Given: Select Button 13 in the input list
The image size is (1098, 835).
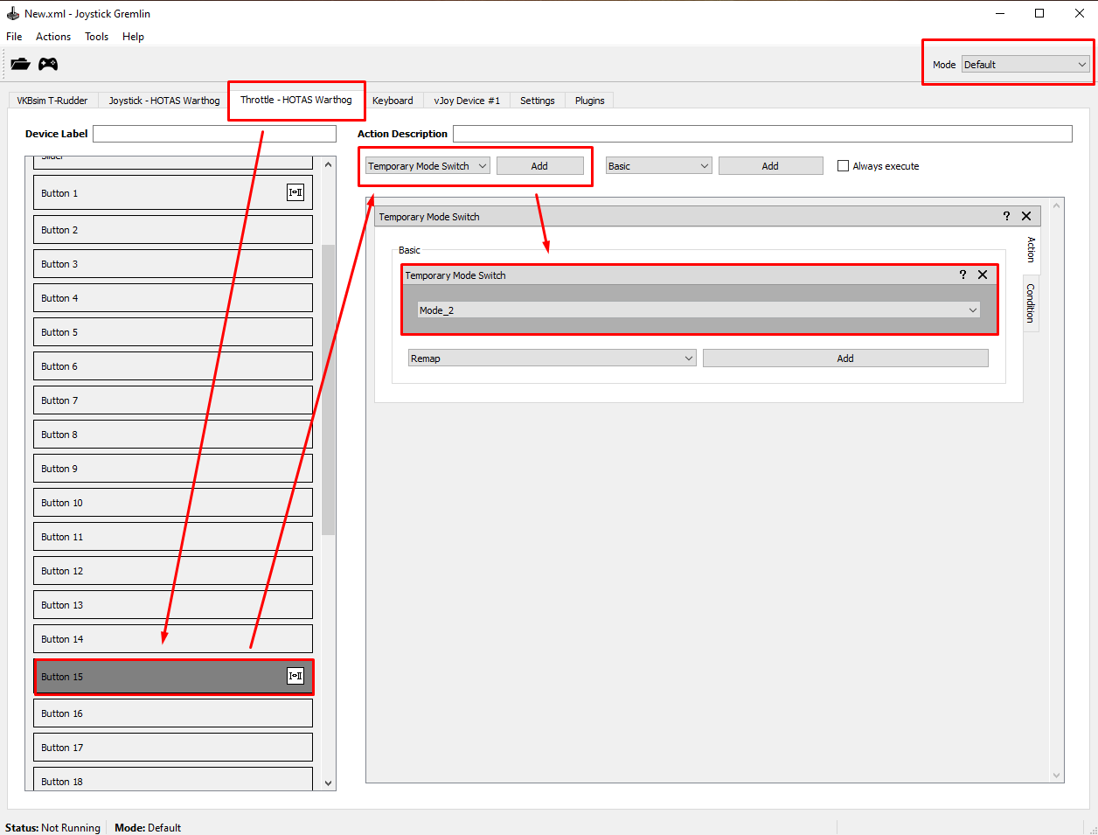Looking at the screenshot, I should tap(173, 605).
